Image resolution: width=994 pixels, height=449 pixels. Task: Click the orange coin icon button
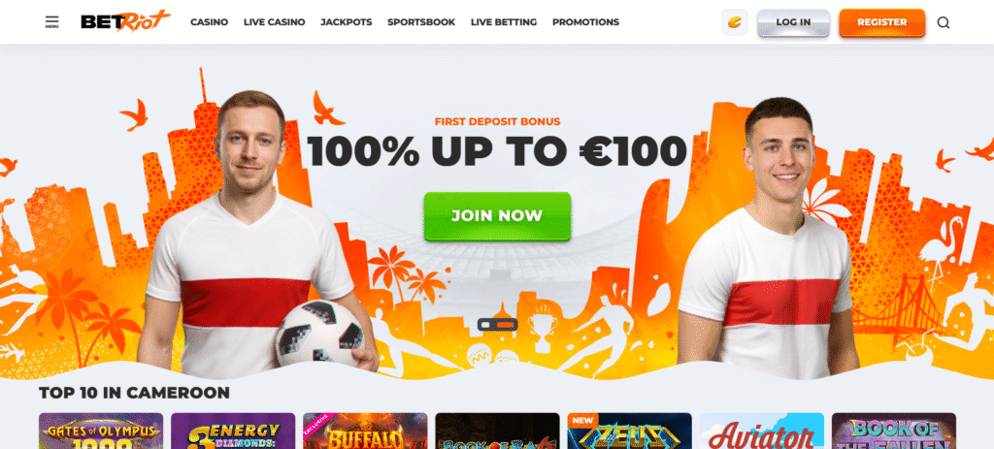(735, 22)
